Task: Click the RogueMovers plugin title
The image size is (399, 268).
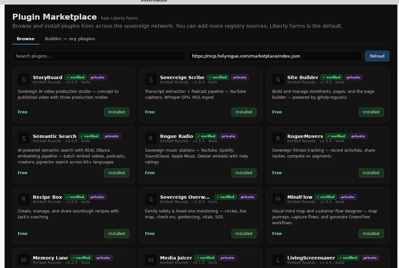Action: point(305,136)
